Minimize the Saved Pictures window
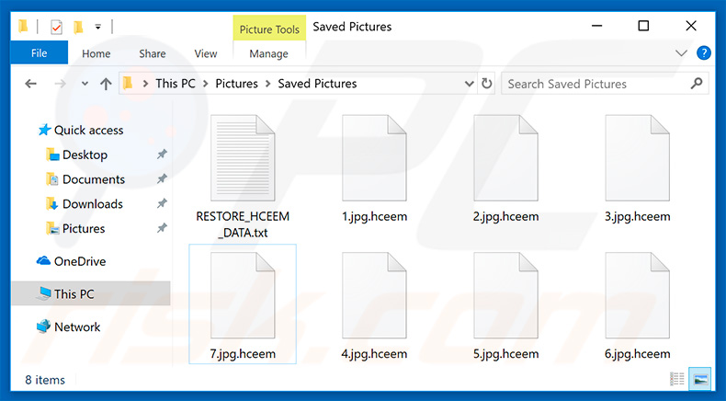The height and width of the screenshot is (401, 726). tap(596, 26)
